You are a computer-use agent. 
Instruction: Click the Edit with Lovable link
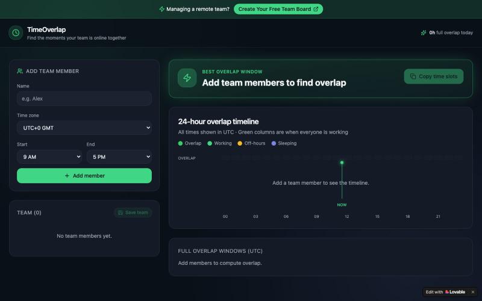445,292
